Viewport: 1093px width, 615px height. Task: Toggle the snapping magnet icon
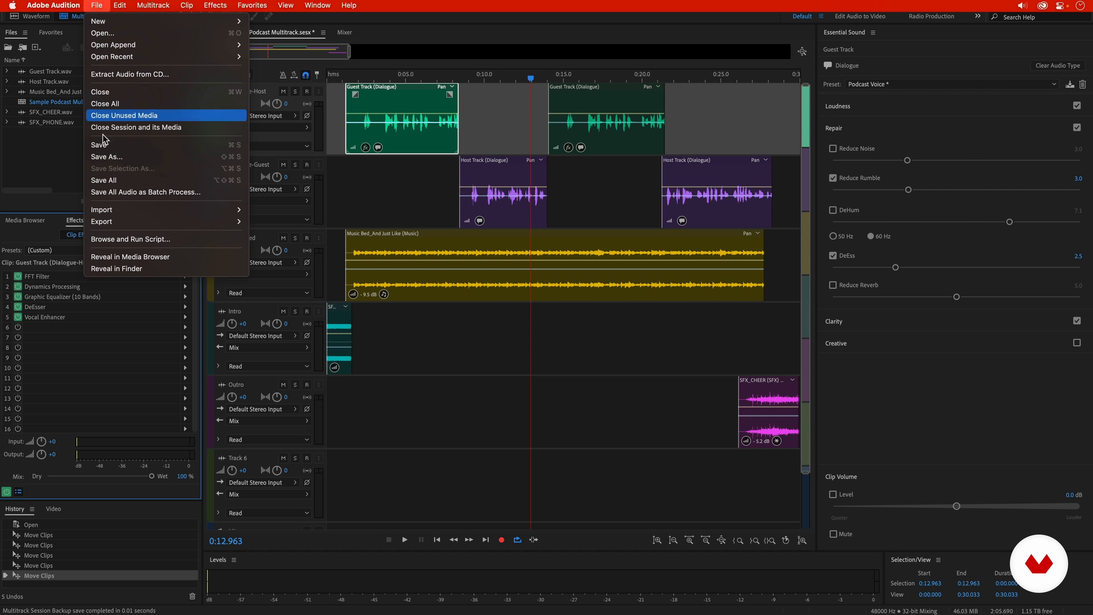(305, 75)
